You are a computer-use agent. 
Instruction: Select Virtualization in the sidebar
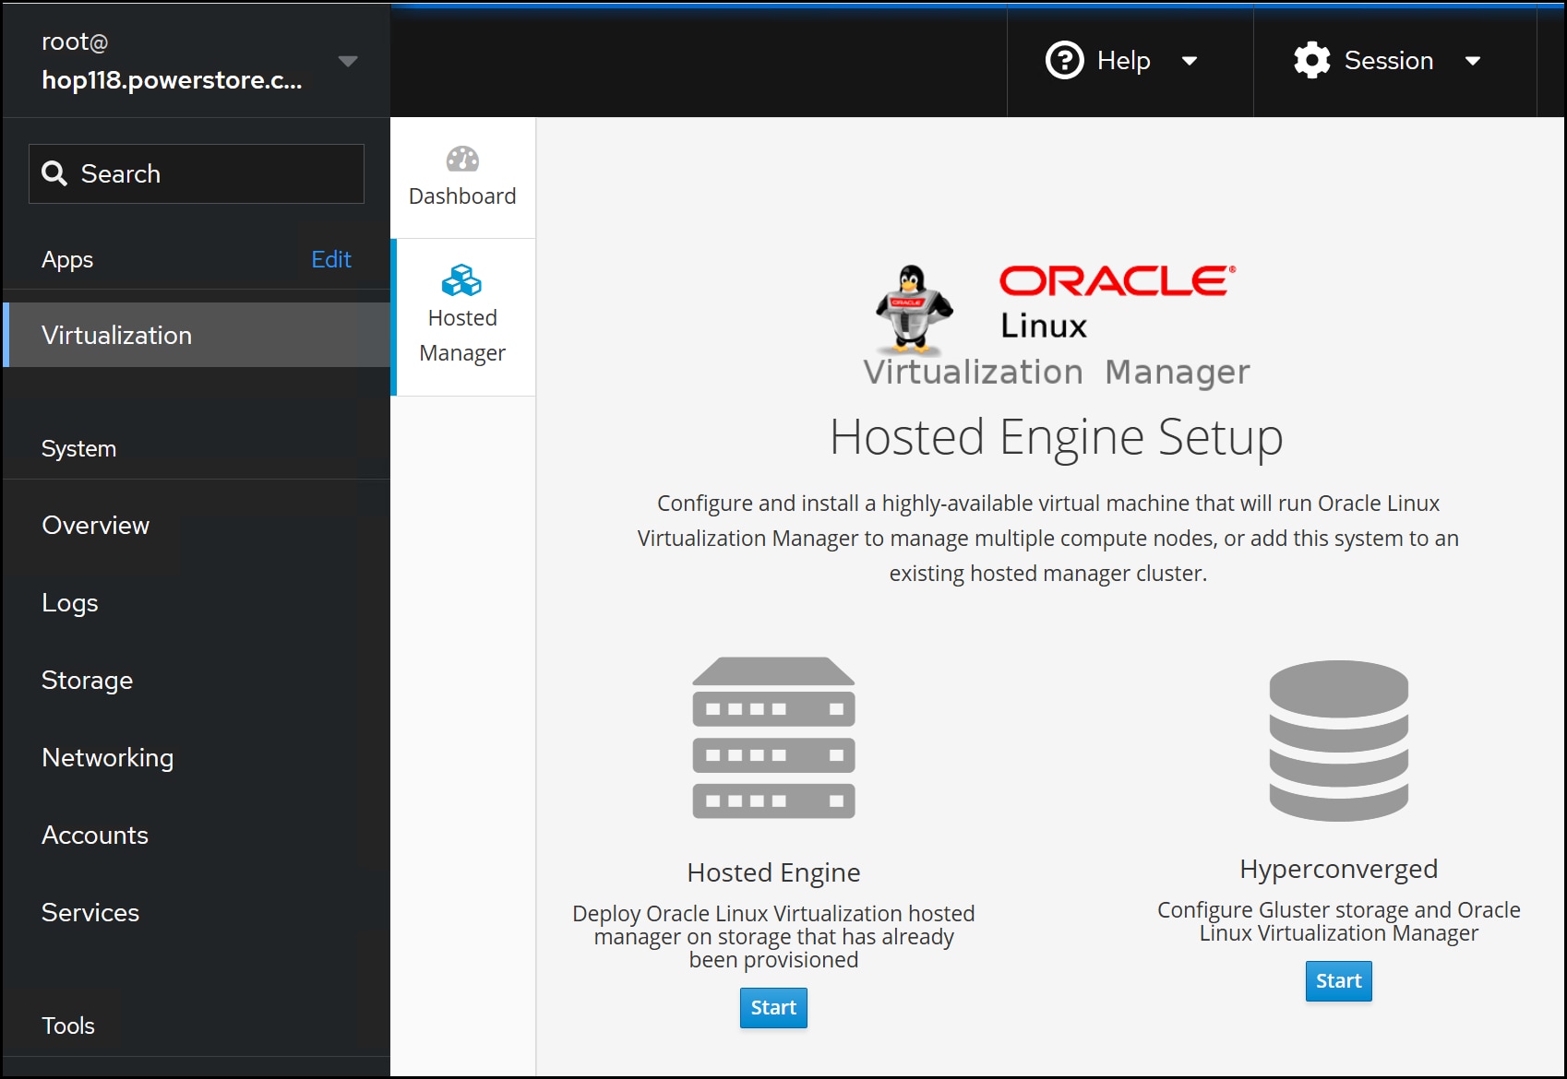[197, 335]
